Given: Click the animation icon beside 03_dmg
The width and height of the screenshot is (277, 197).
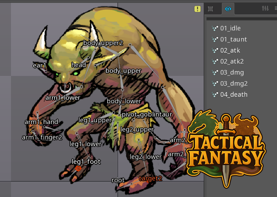Looking at the screenshot, I should (x=215, y=72).
